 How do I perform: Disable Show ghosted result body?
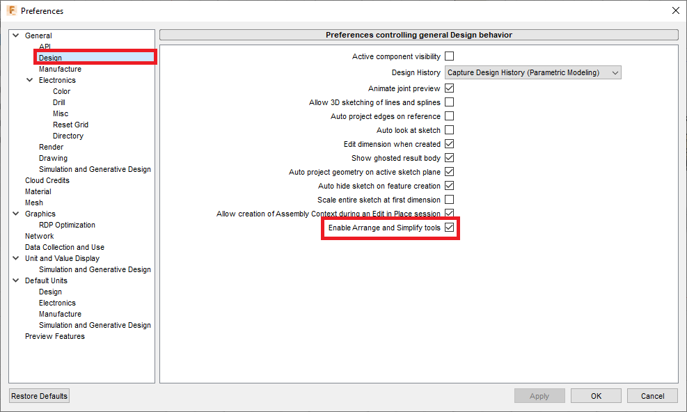[x=449, y=158]
